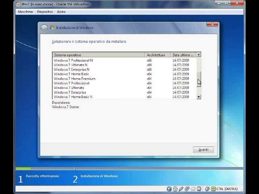The height and width of the screenshot is (194, 259).
Task: Click the green keyboard capture host key icon
Action: (213, 189)
